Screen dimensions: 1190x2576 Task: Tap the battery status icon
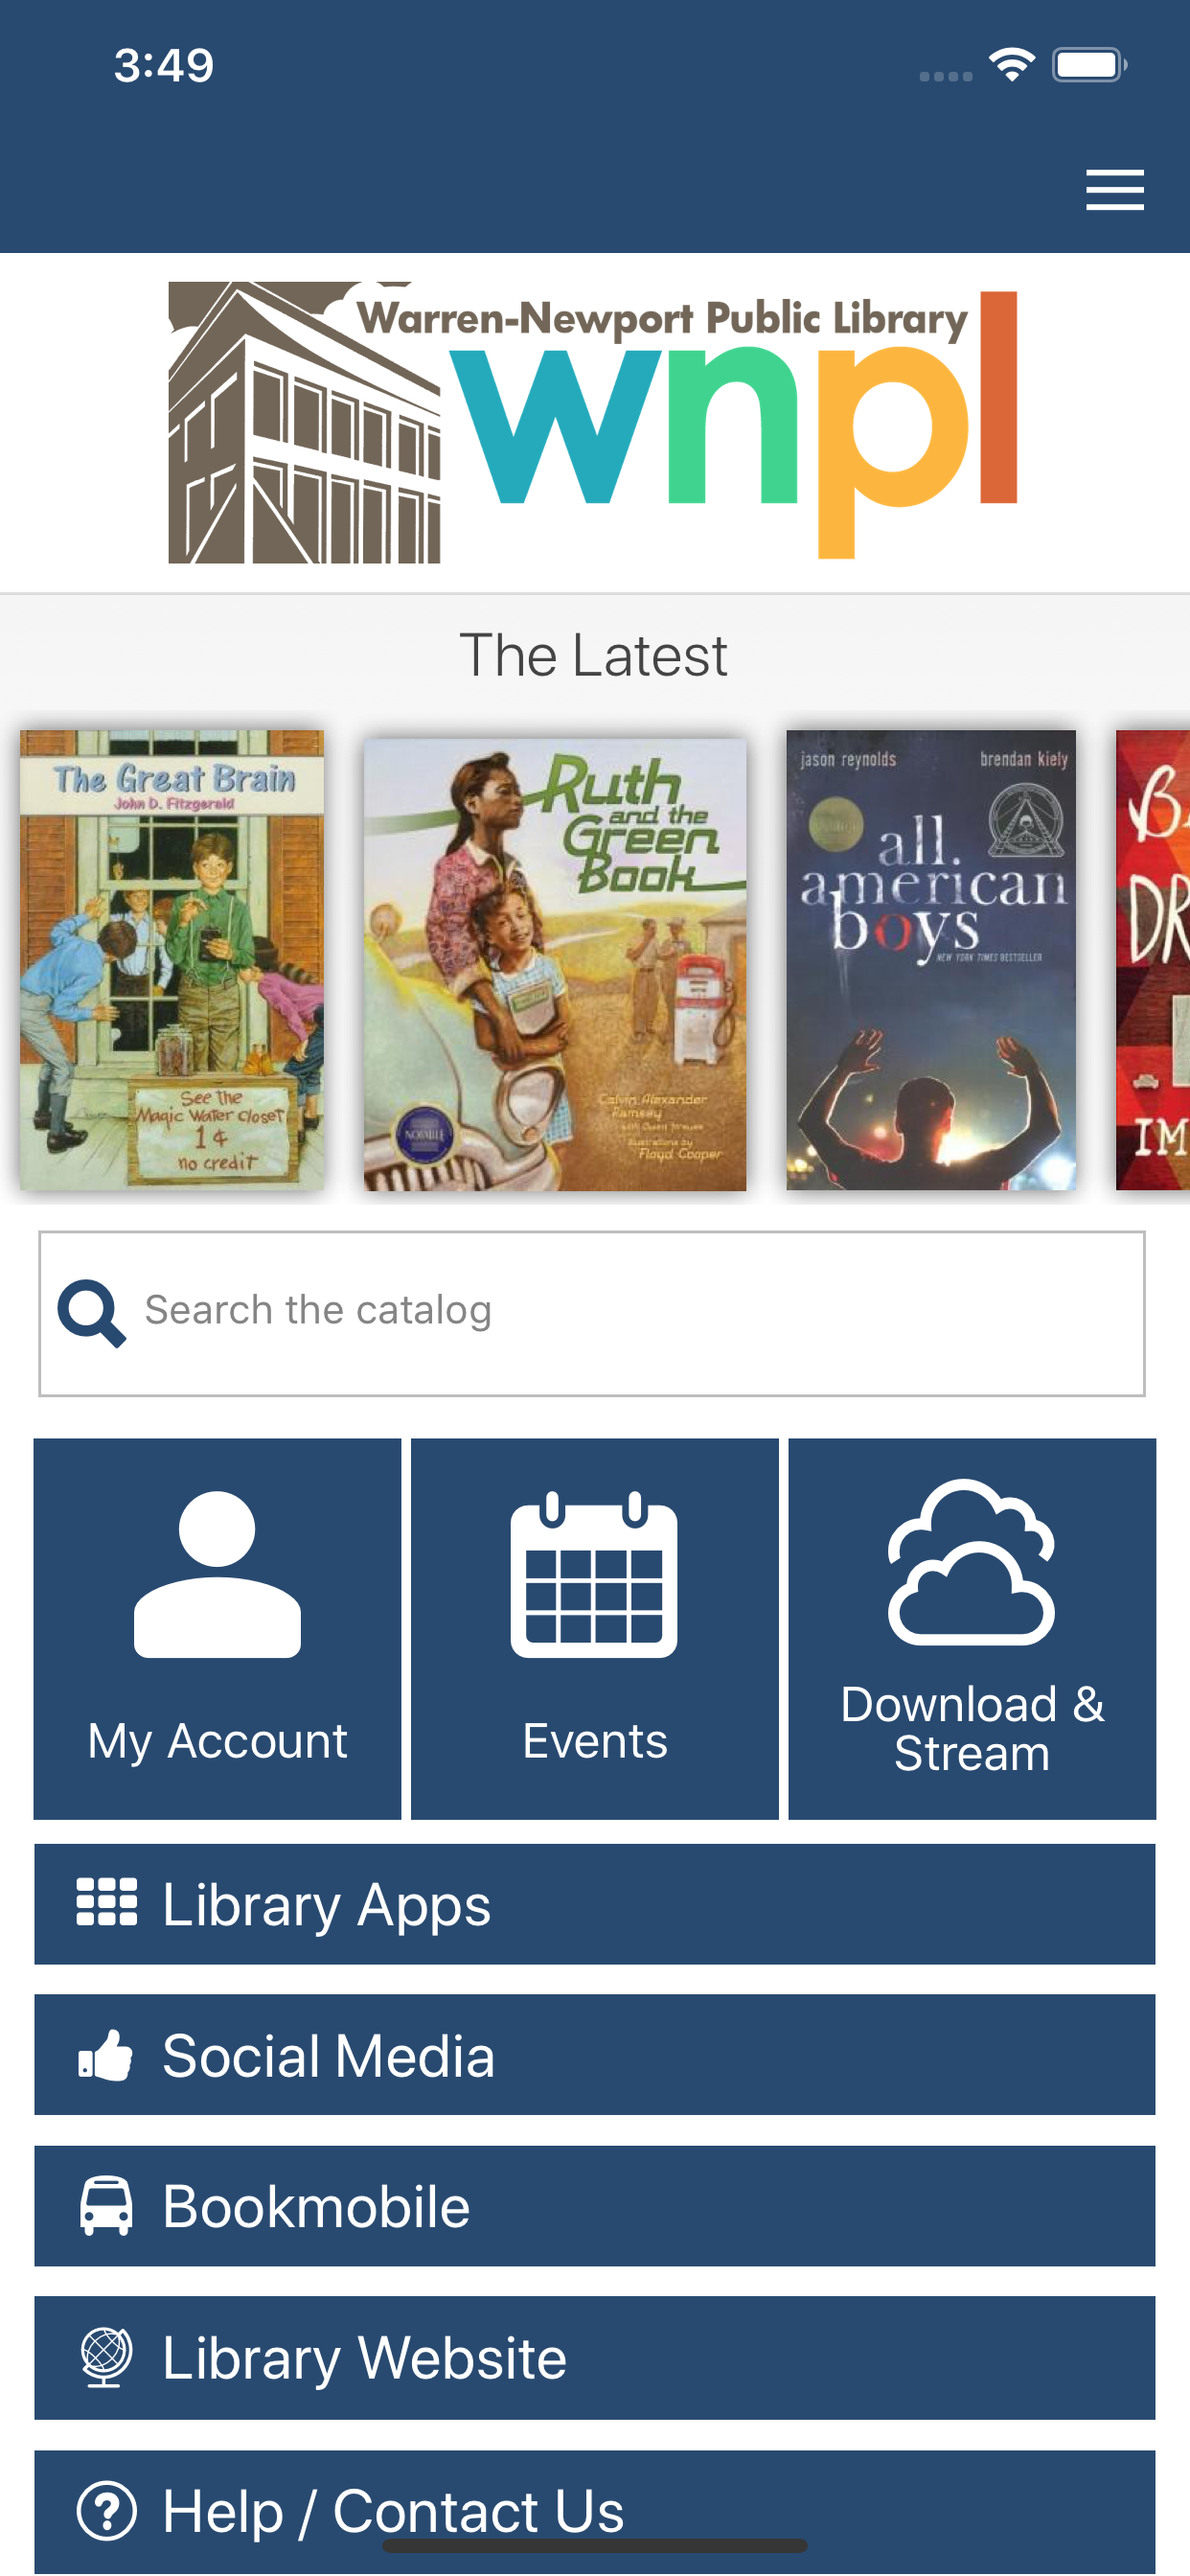(1089, 65)
